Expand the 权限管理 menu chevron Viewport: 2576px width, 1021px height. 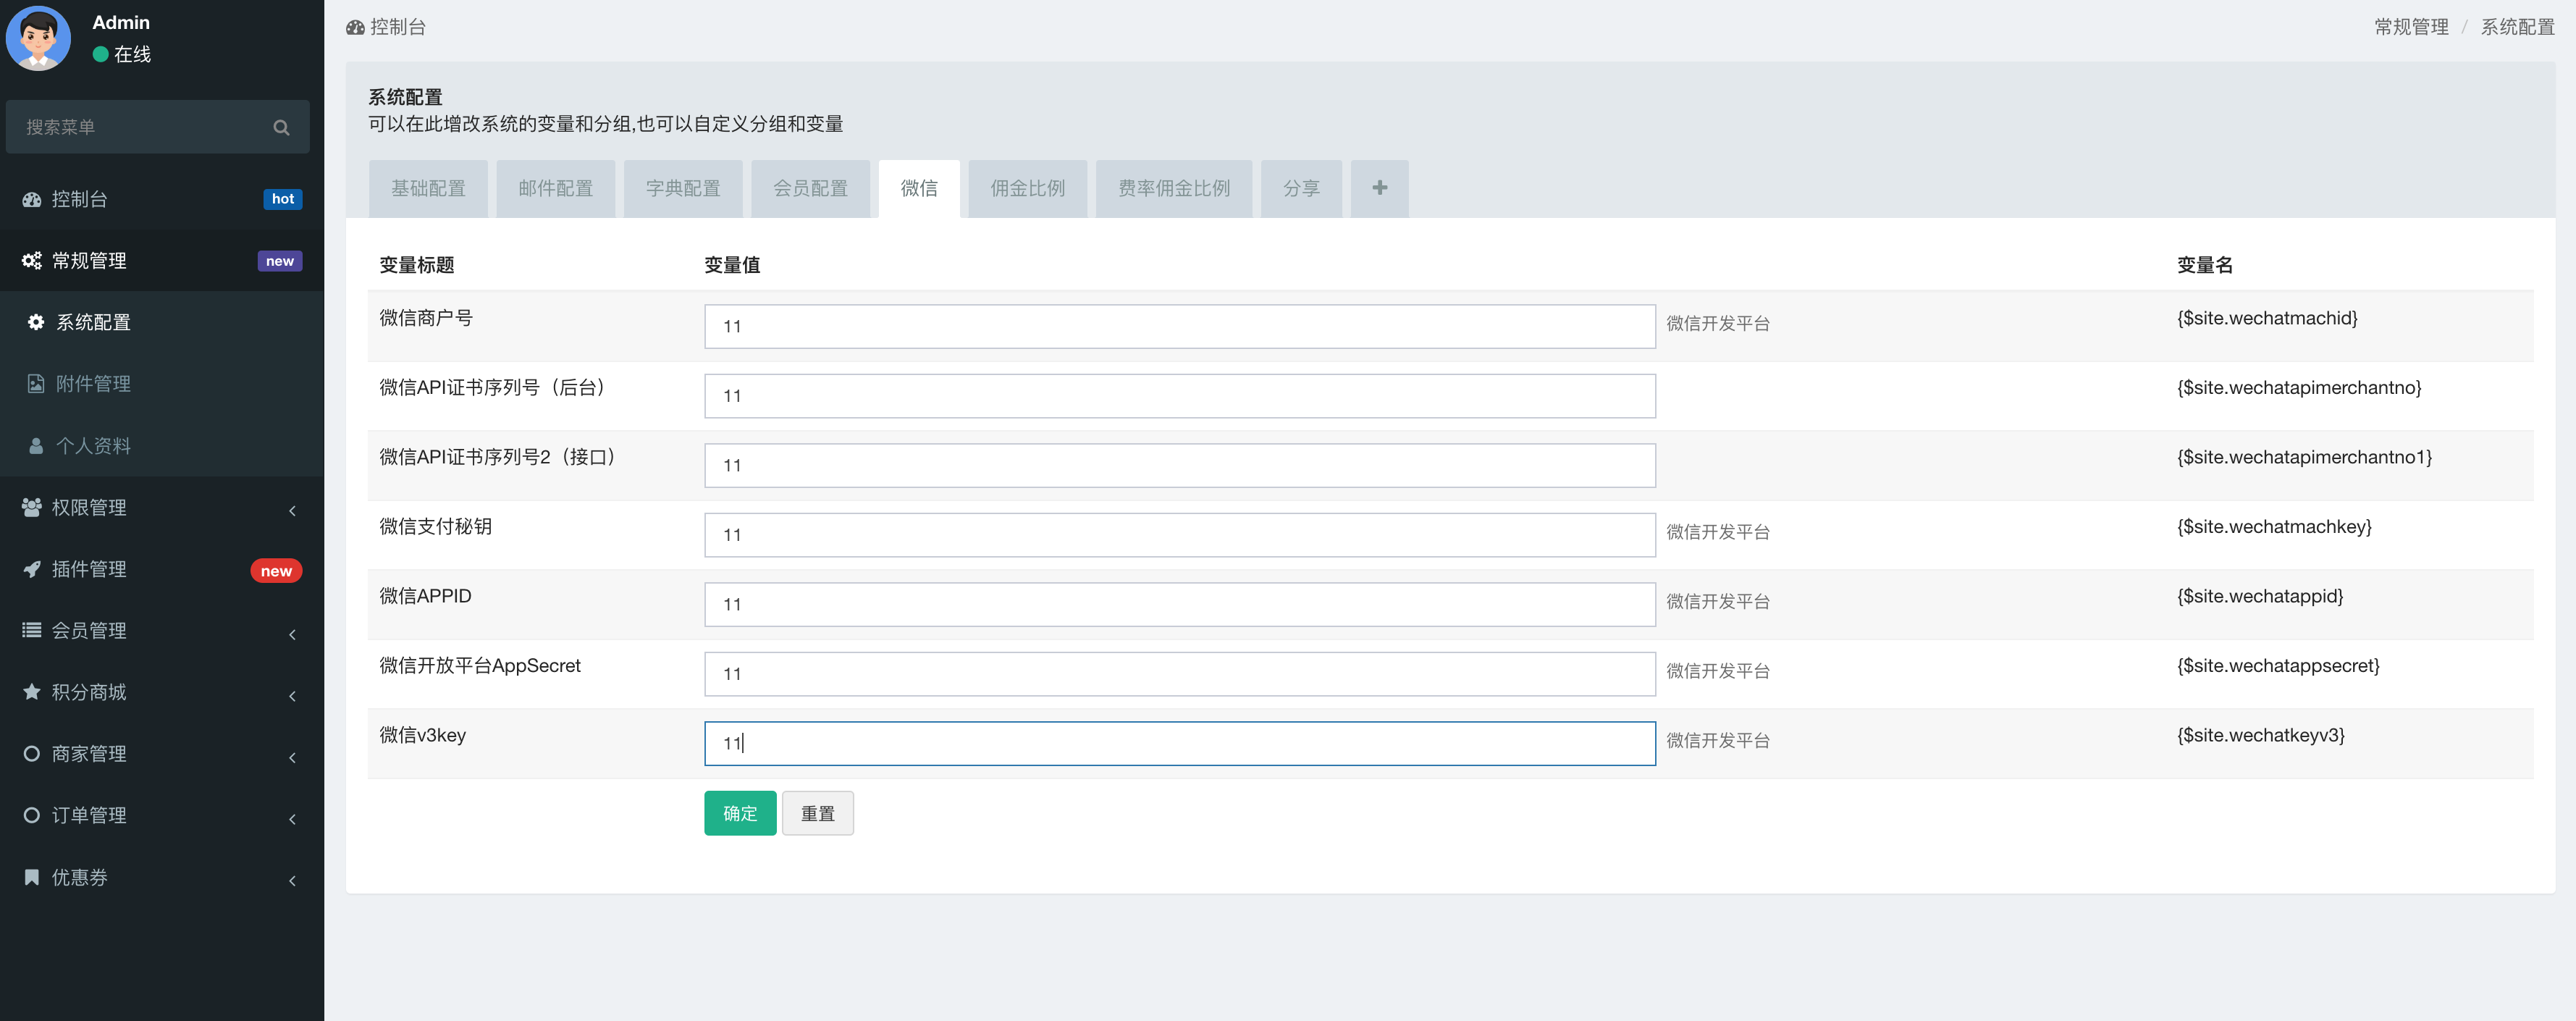(292, 510)
